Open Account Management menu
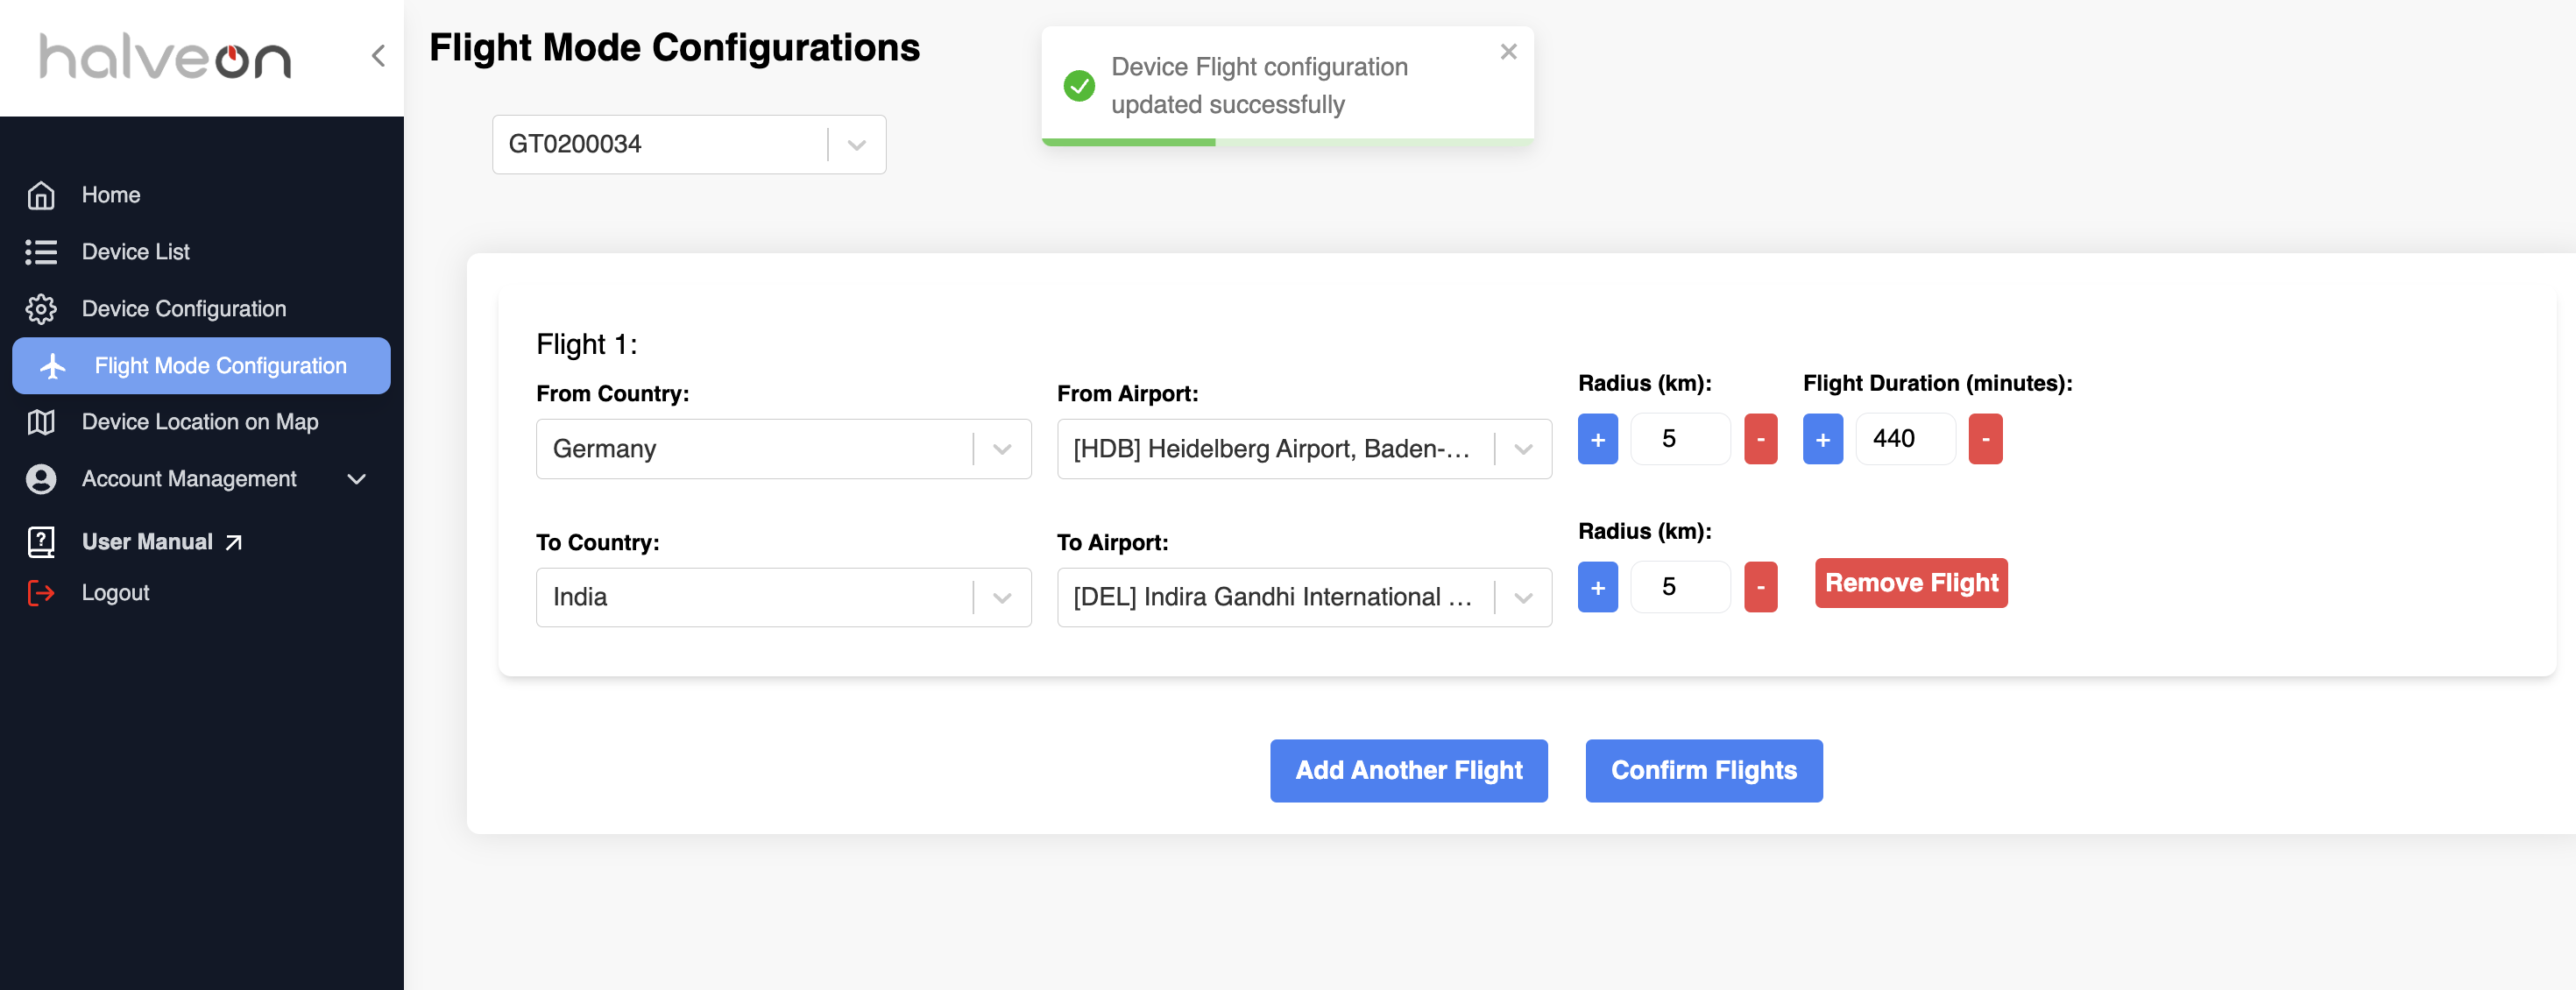Image resolution: width=2576 pixels, height=990 pixels. 189,479
